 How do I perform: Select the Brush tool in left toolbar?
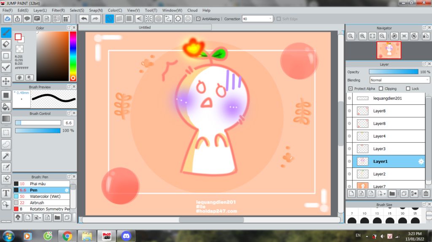point(6,32)
